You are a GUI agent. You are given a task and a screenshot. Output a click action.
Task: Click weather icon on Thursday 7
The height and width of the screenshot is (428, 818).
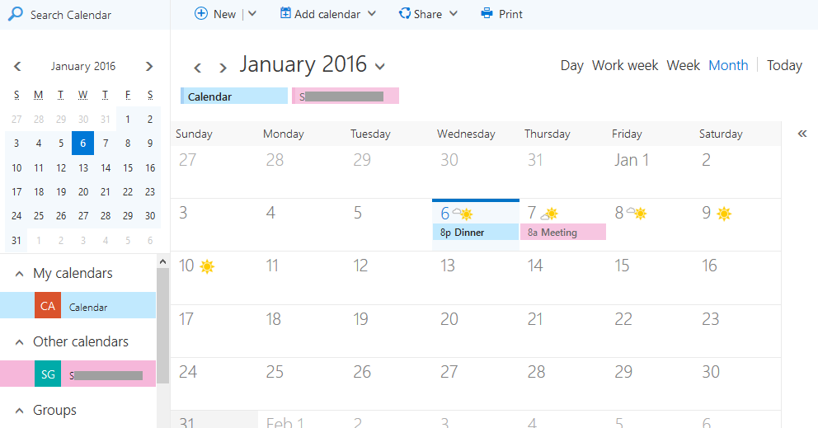point(549,213)
